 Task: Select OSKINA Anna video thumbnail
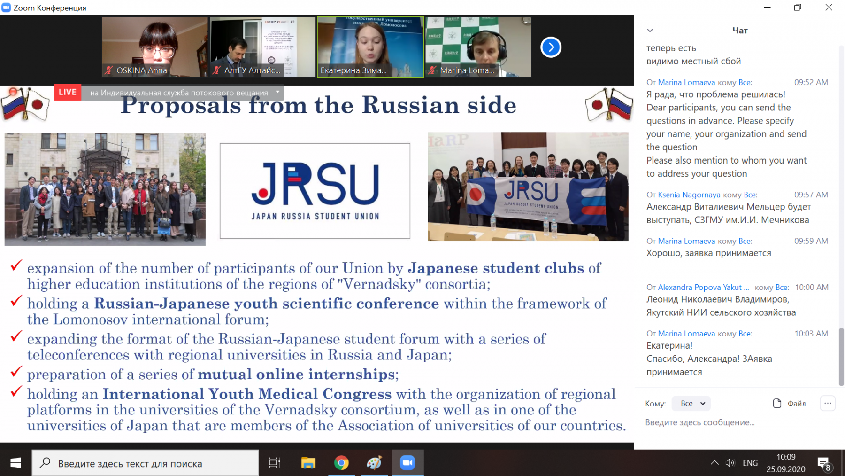(x=154, y=47)
